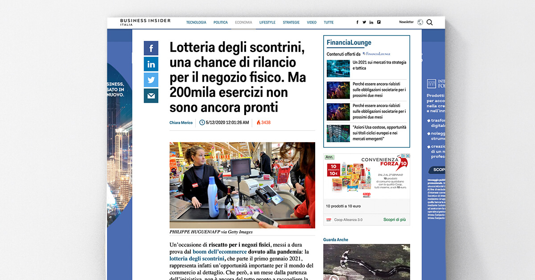Click the ad info icon on Coop ad

point(404,156)
